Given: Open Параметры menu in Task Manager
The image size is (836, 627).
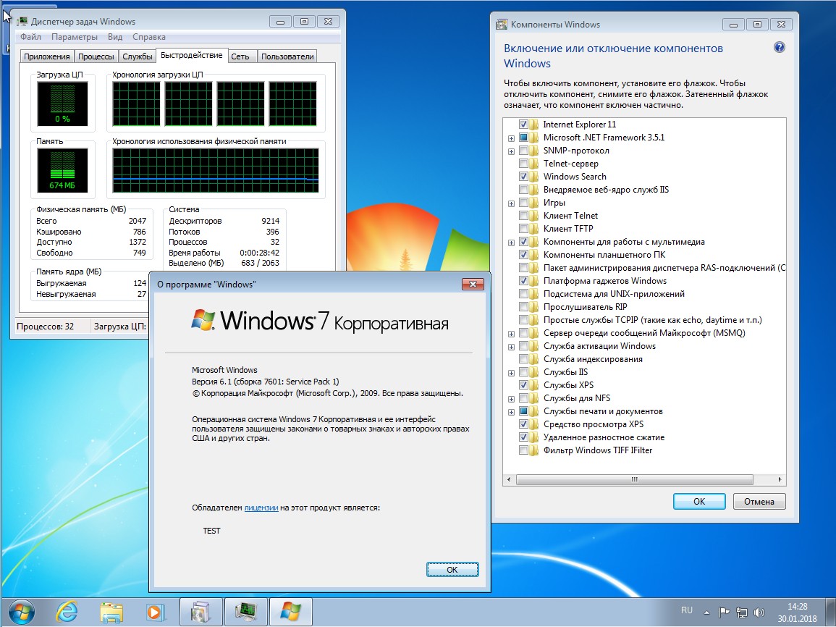Looking at the screenshot, I should [75, 37].
